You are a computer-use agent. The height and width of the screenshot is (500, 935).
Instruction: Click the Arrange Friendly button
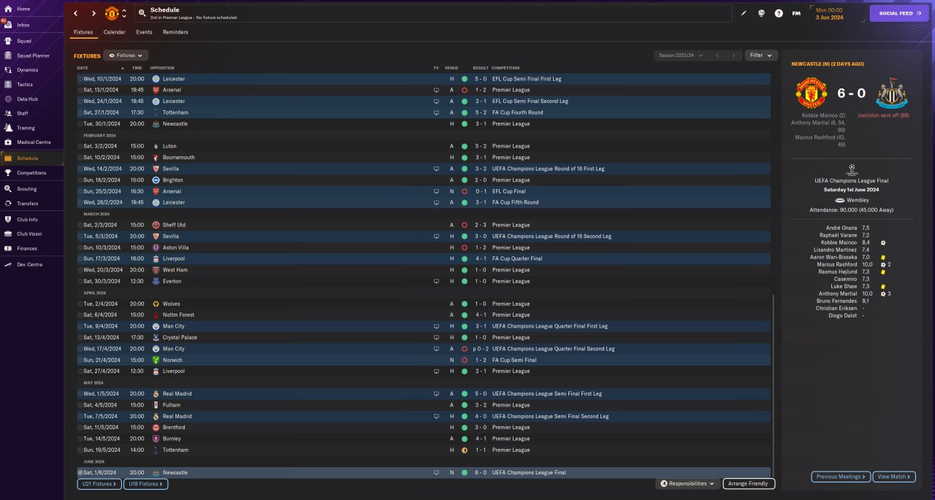pyautogui.click(x=749, y=484)
